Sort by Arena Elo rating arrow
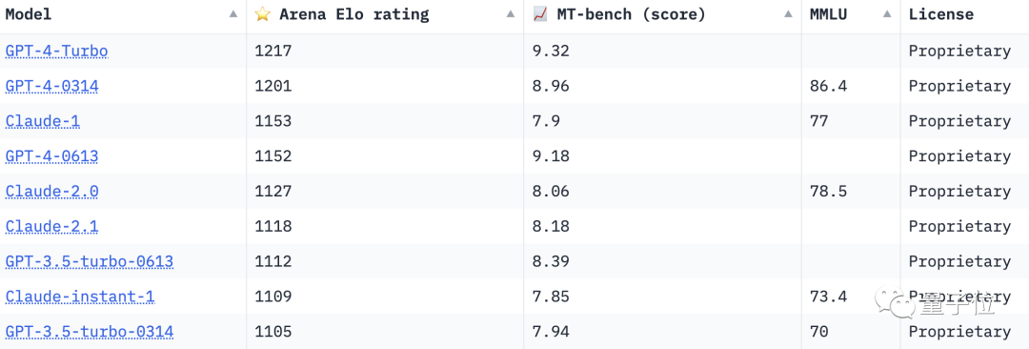Viewport: 1029px width, 349px height. tap(511, 14)
